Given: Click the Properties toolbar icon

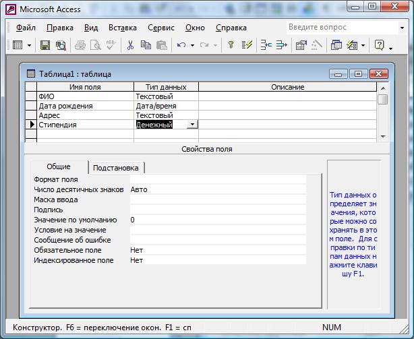Looking at the screenshot, I should (x=301, y=45).
